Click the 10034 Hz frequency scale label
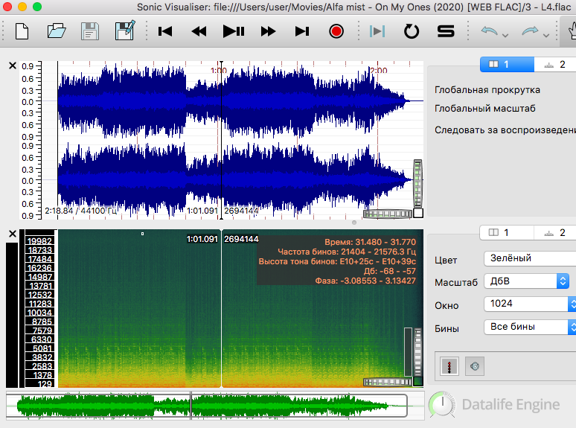576x428 pixels. tap(39, 313)
